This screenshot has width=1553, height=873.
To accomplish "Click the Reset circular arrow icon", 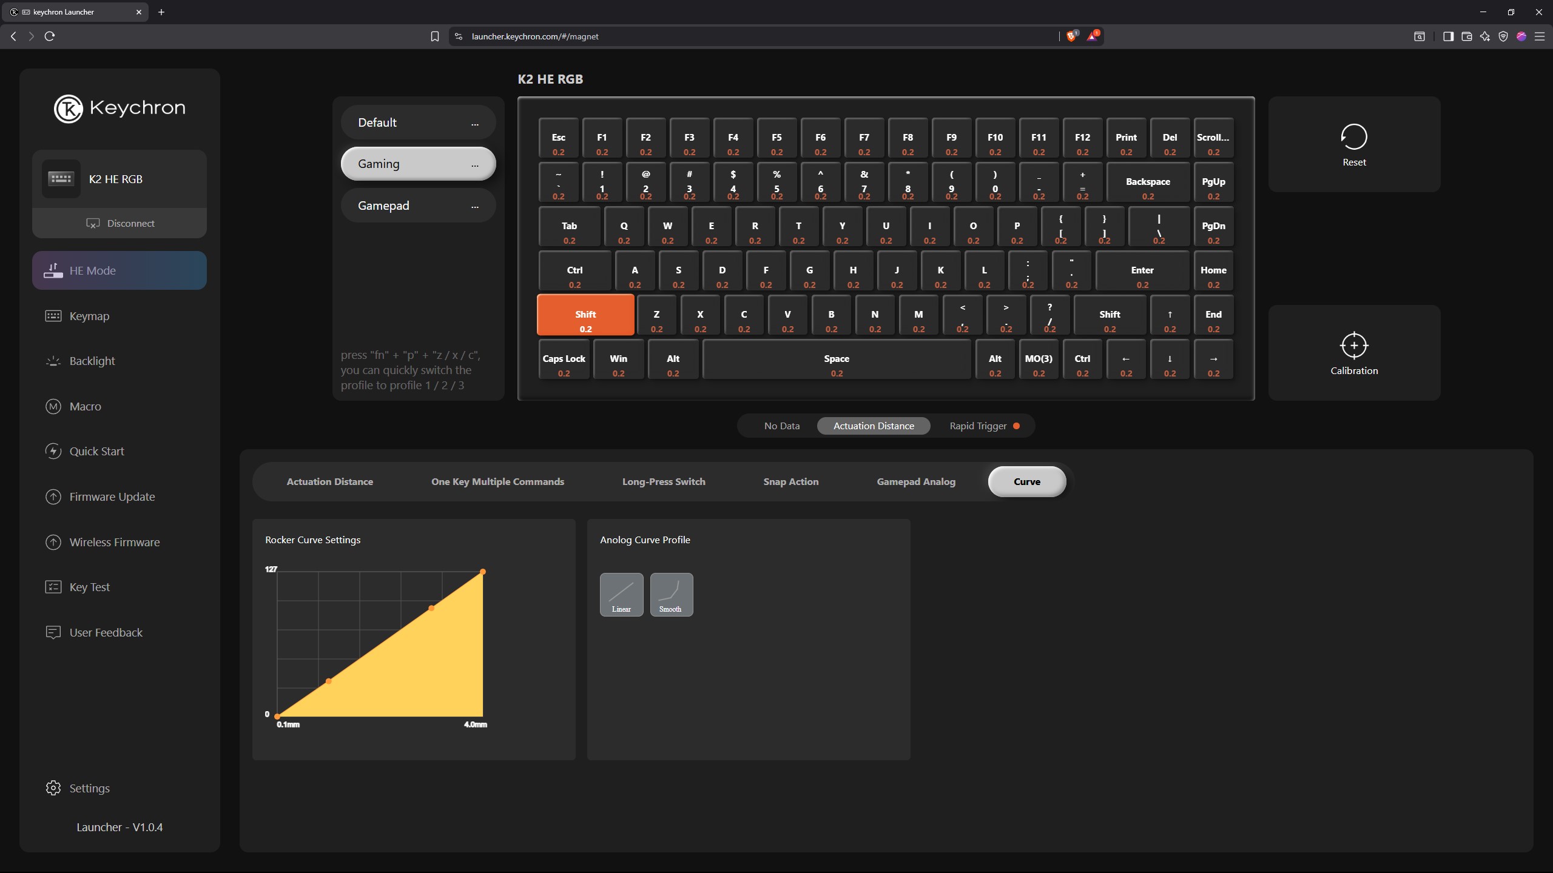I will tap(1353, 137).
